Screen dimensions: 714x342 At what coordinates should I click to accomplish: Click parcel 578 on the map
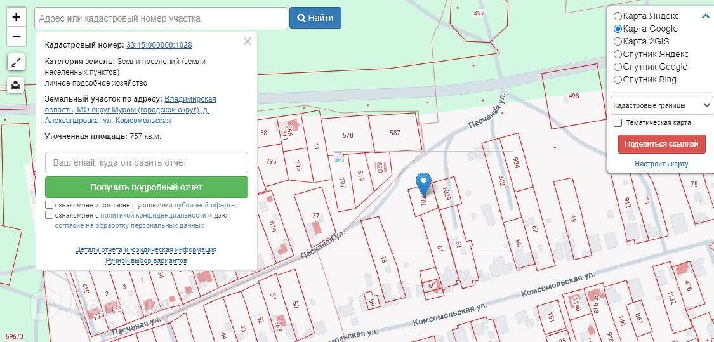click(x=348, y=135)
